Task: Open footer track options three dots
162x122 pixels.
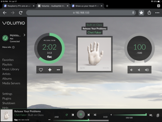Action: pyautogui.click(x=49, y=120)
